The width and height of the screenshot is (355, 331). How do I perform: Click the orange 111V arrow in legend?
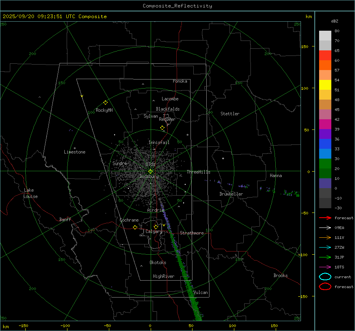coord(325,237)
